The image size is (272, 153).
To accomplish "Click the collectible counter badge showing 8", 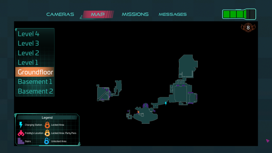I will click(x=248, y=27).
